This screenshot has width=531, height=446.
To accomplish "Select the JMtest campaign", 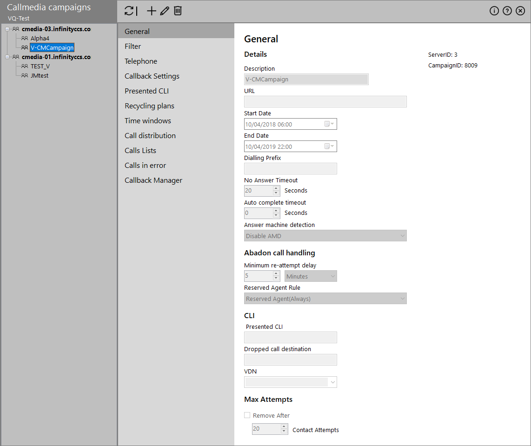I will pos(40,76).
